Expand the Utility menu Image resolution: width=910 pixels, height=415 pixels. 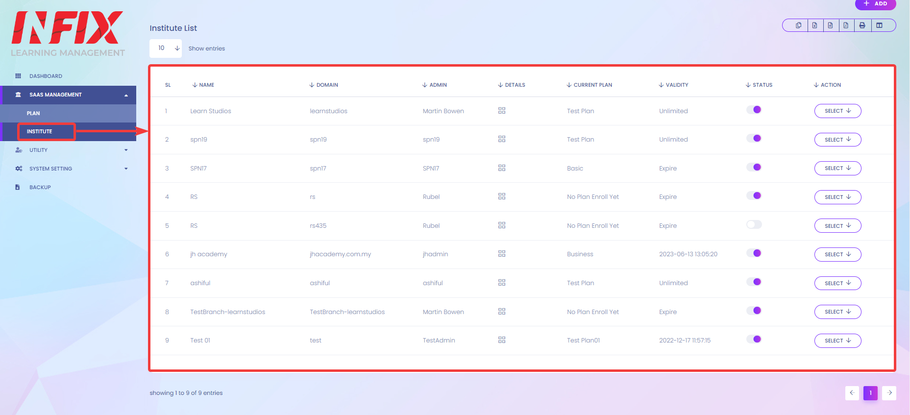pos(69,150)
